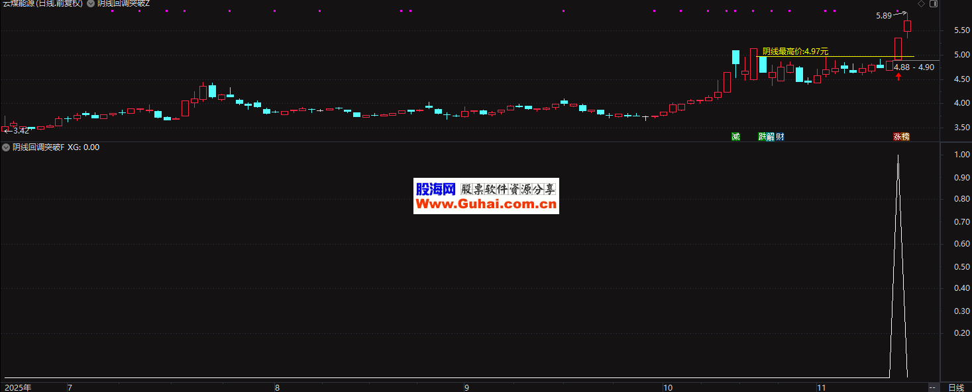Click the red 涨 event marker

(x=896, y=137)
